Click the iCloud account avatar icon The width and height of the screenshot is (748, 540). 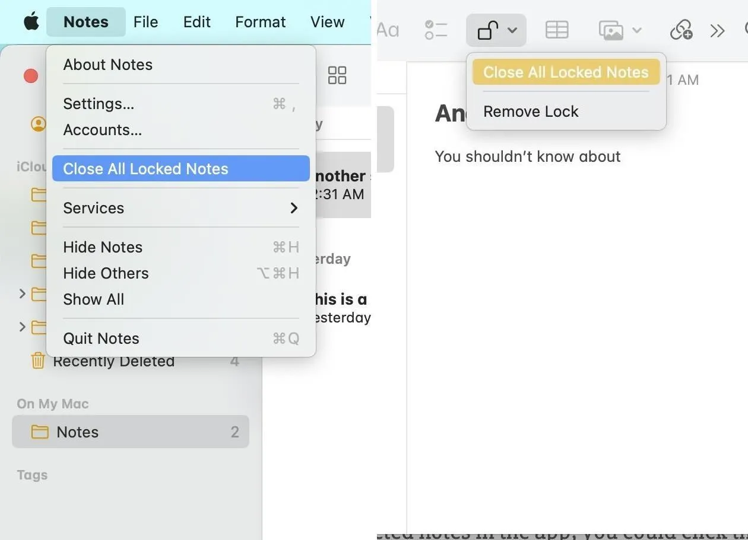click(x=39, y=124)
